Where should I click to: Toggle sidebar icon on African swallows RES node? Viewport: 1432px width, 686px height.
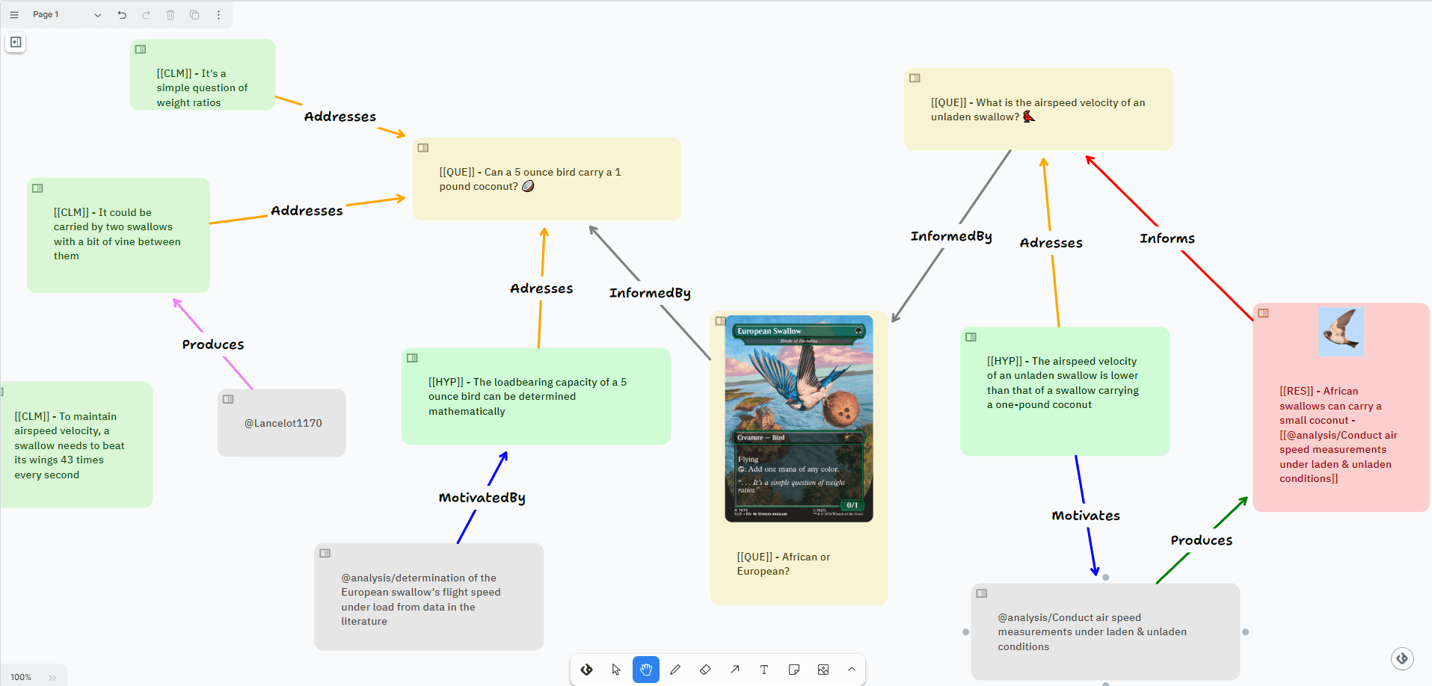(x=1263, y=313)
